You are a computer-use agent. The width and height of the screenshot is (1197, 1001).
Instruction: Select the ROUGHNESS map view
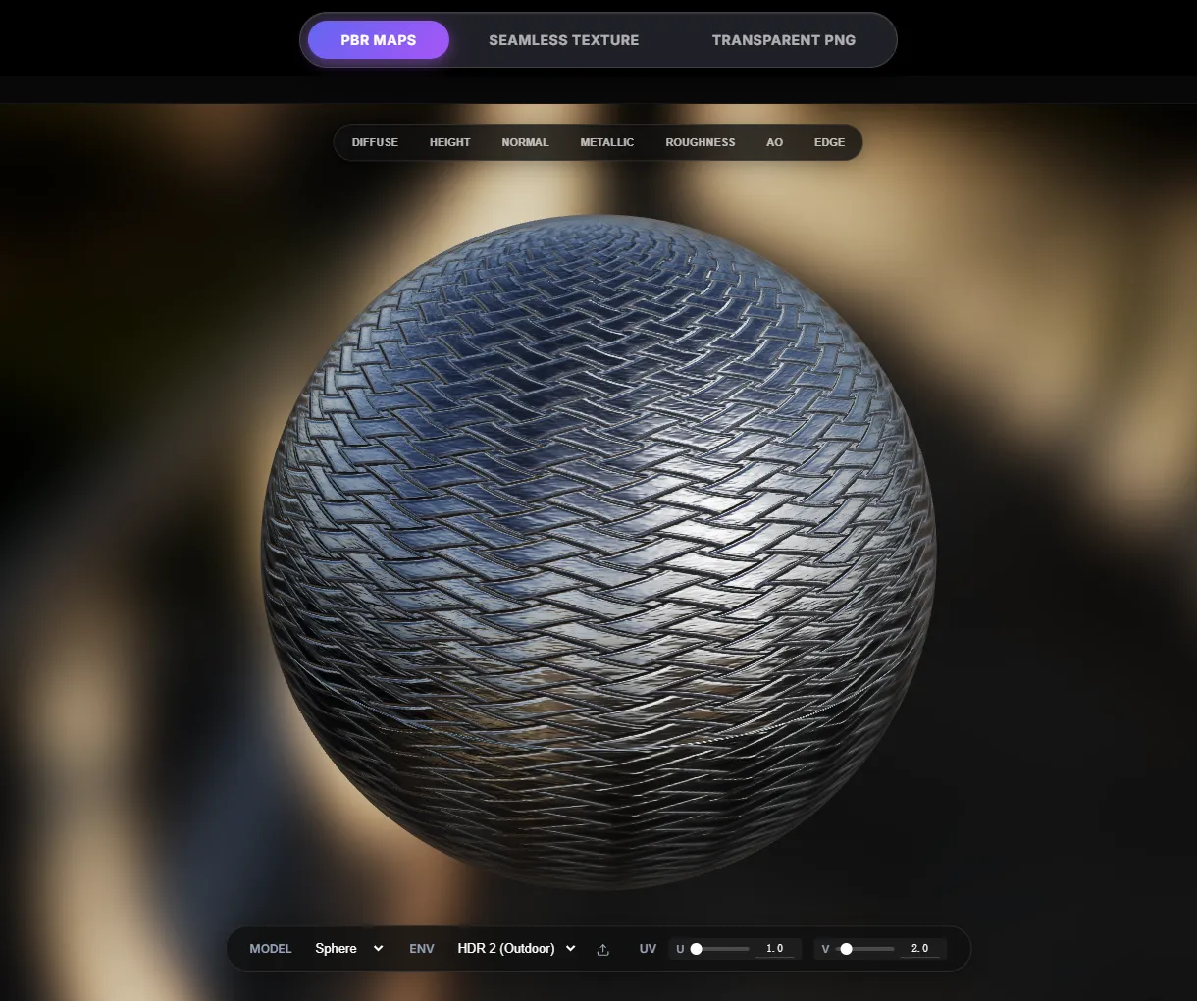coord(700,142)
